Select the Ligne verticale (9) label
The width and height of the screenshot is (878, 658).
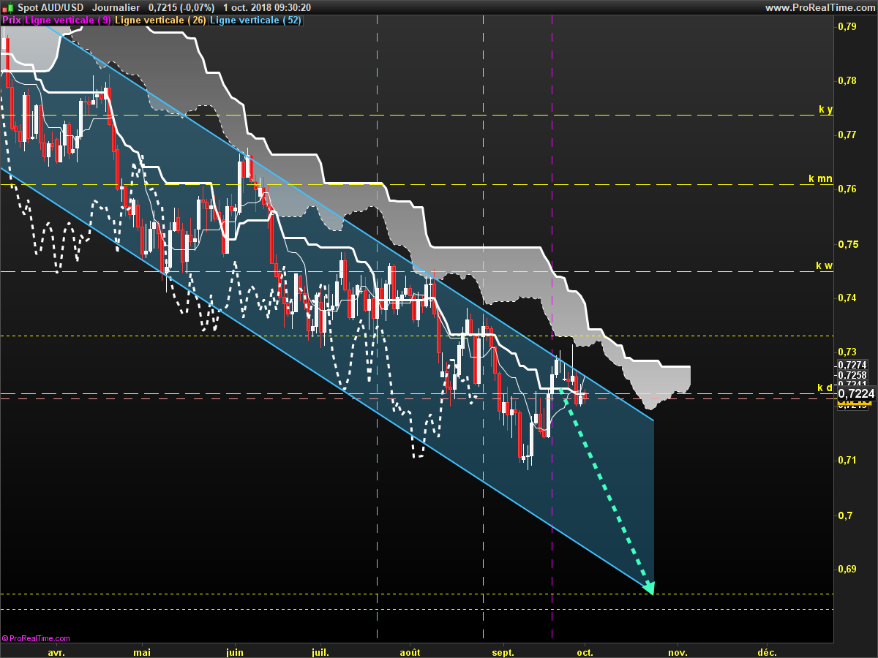tap(68, 20)
